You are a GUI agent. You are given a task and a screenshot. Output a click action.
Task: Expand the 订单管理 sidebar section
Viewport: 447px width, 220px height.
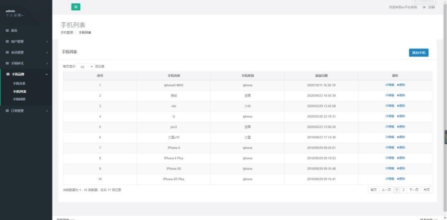[x=26, y=110]
